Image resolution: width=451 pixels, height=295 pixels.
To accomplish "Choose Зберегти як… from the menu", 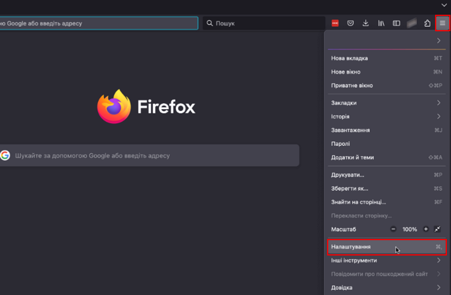I will [387, 188].
